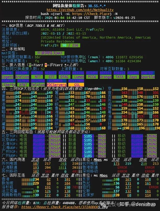Click the Orange upstream badge
This screenshot has height=211, width=160.
tap(106, 77)
